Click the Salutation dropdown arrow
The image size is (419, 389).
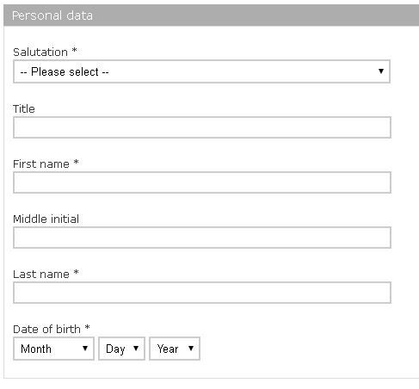pyautogui.click(x=381, y=71)
